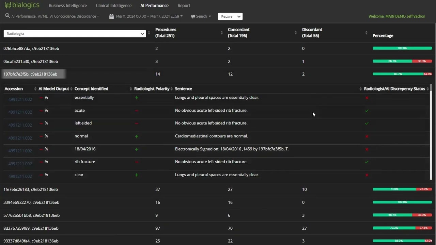The image size is (436, 245).
Task: Expand the Radiologist grouping dropdown
Action: point(75,34)
